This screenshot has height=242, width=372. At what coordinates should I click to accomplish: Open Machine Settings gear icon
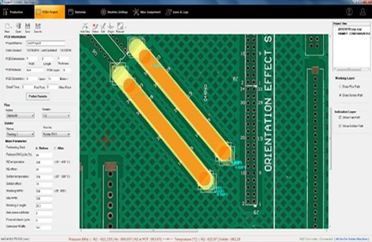103,12
